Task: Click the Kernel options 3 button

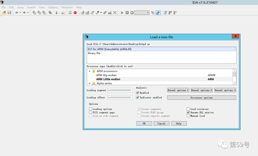Action: 225,90
